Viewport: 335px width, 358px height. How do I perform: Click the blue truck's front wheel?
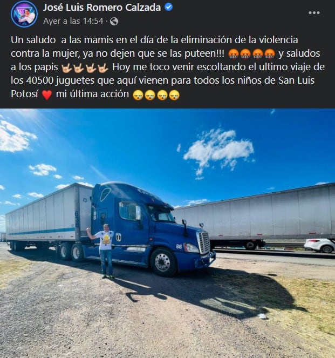[x=163, y=262]
